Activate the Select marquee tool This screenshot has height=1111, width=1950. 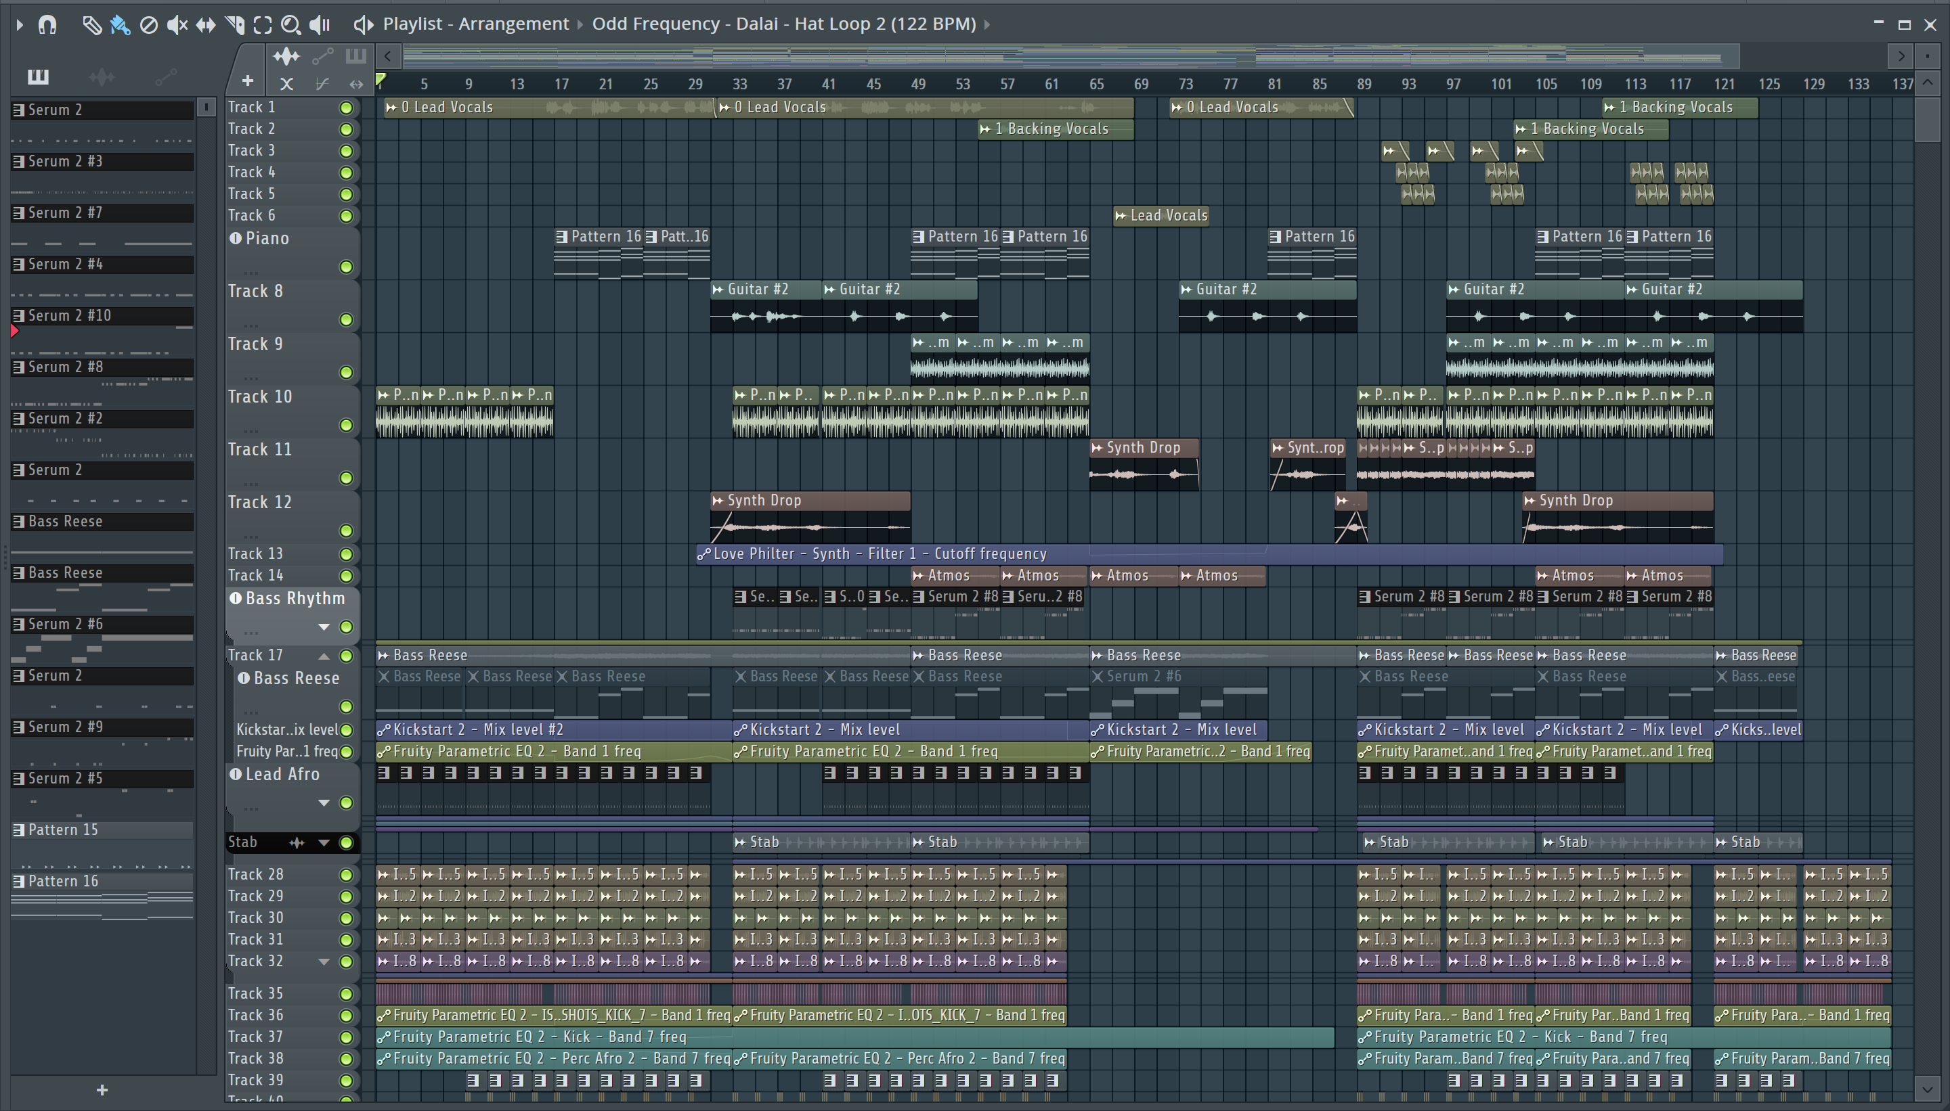(x=263, y=24)
